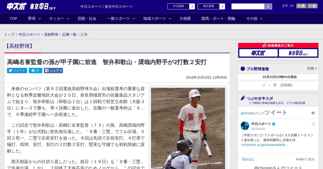Image resolution: width=323 pixels, height=169 pixels.
Task: Click the 中スポ subscription banner button
Action: point(258,53)
